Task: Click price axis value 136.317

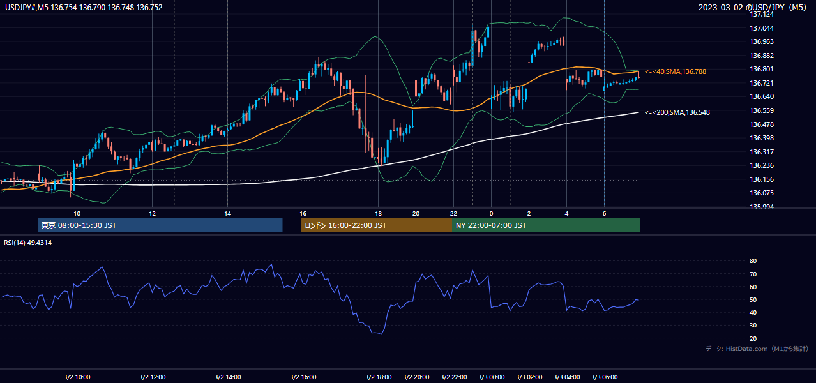Action: pyautogui.click(x=762, y=152)
